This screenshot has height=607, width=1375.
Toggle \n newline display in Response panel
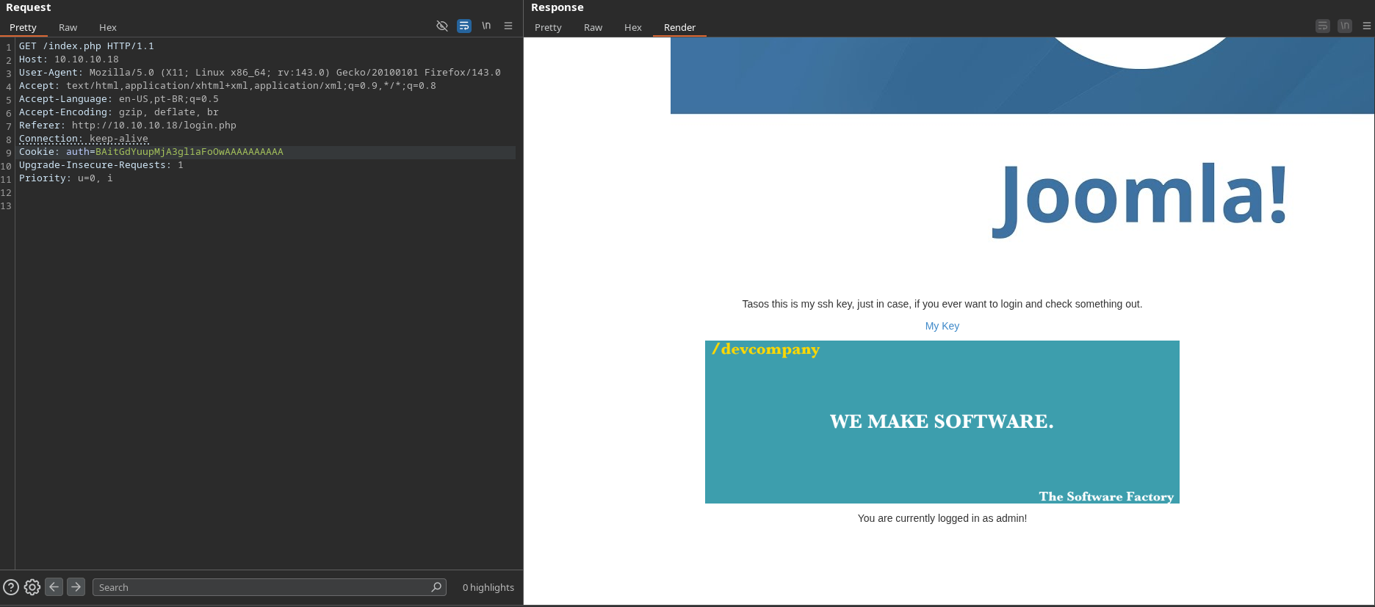(x=1345, y=26)
